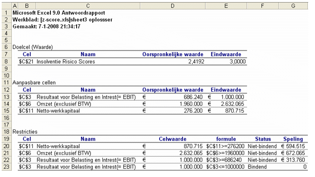Select column A header
Screen dimensions: 315x177
[15, 6]
